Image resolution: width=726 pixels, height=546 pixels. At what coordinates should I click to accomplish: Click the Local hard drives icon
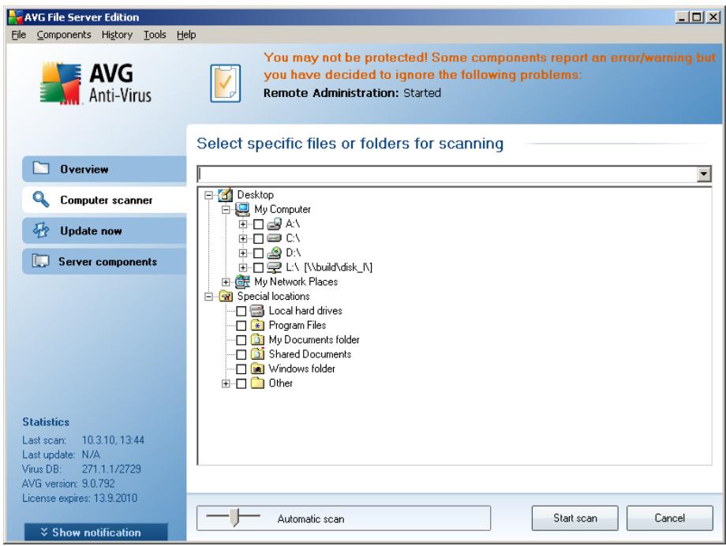point(257,311)
